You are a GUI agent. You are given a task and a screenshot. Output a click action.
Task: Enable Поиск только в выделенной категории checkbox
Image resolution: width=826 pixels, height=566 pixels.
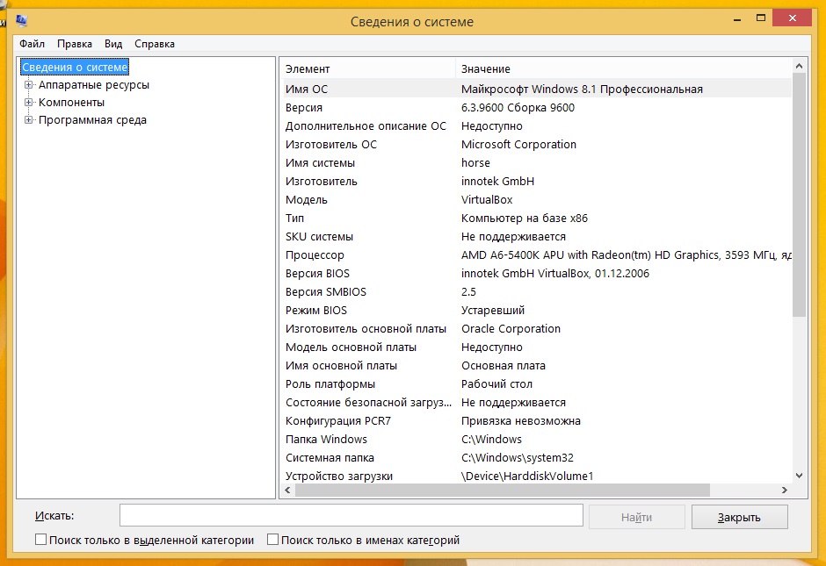(x=41, y=541)
